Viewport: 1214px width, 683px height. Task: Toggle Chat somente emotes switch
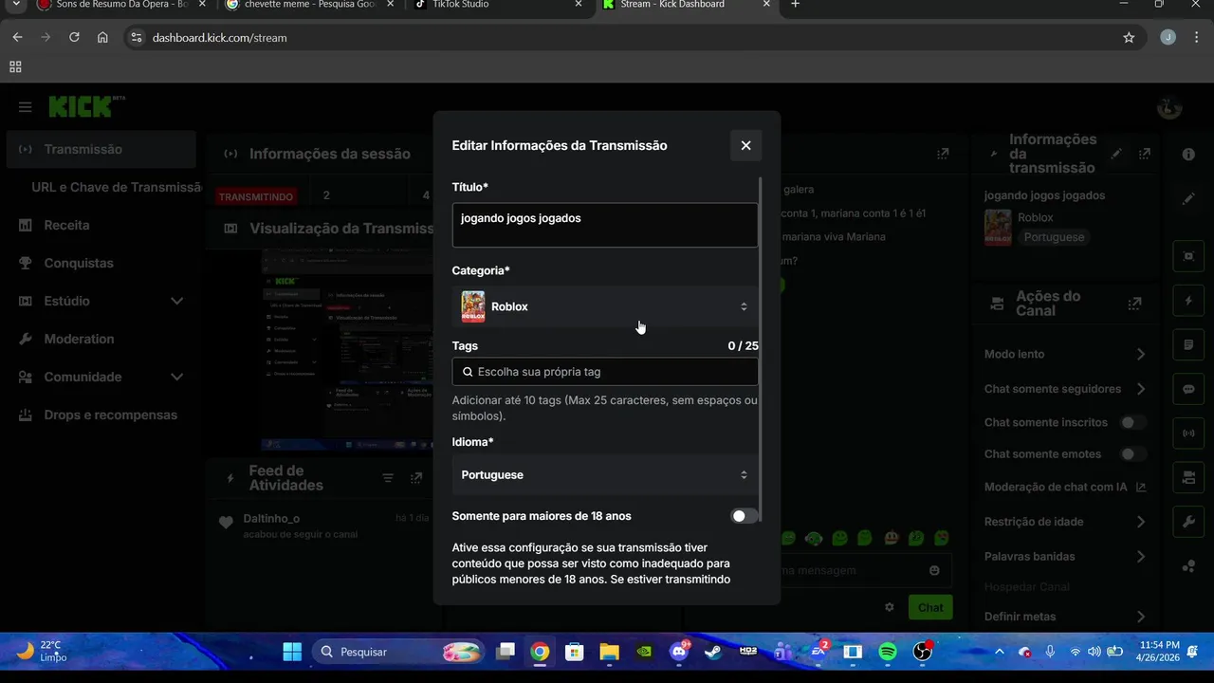[x=1132, y=454]
